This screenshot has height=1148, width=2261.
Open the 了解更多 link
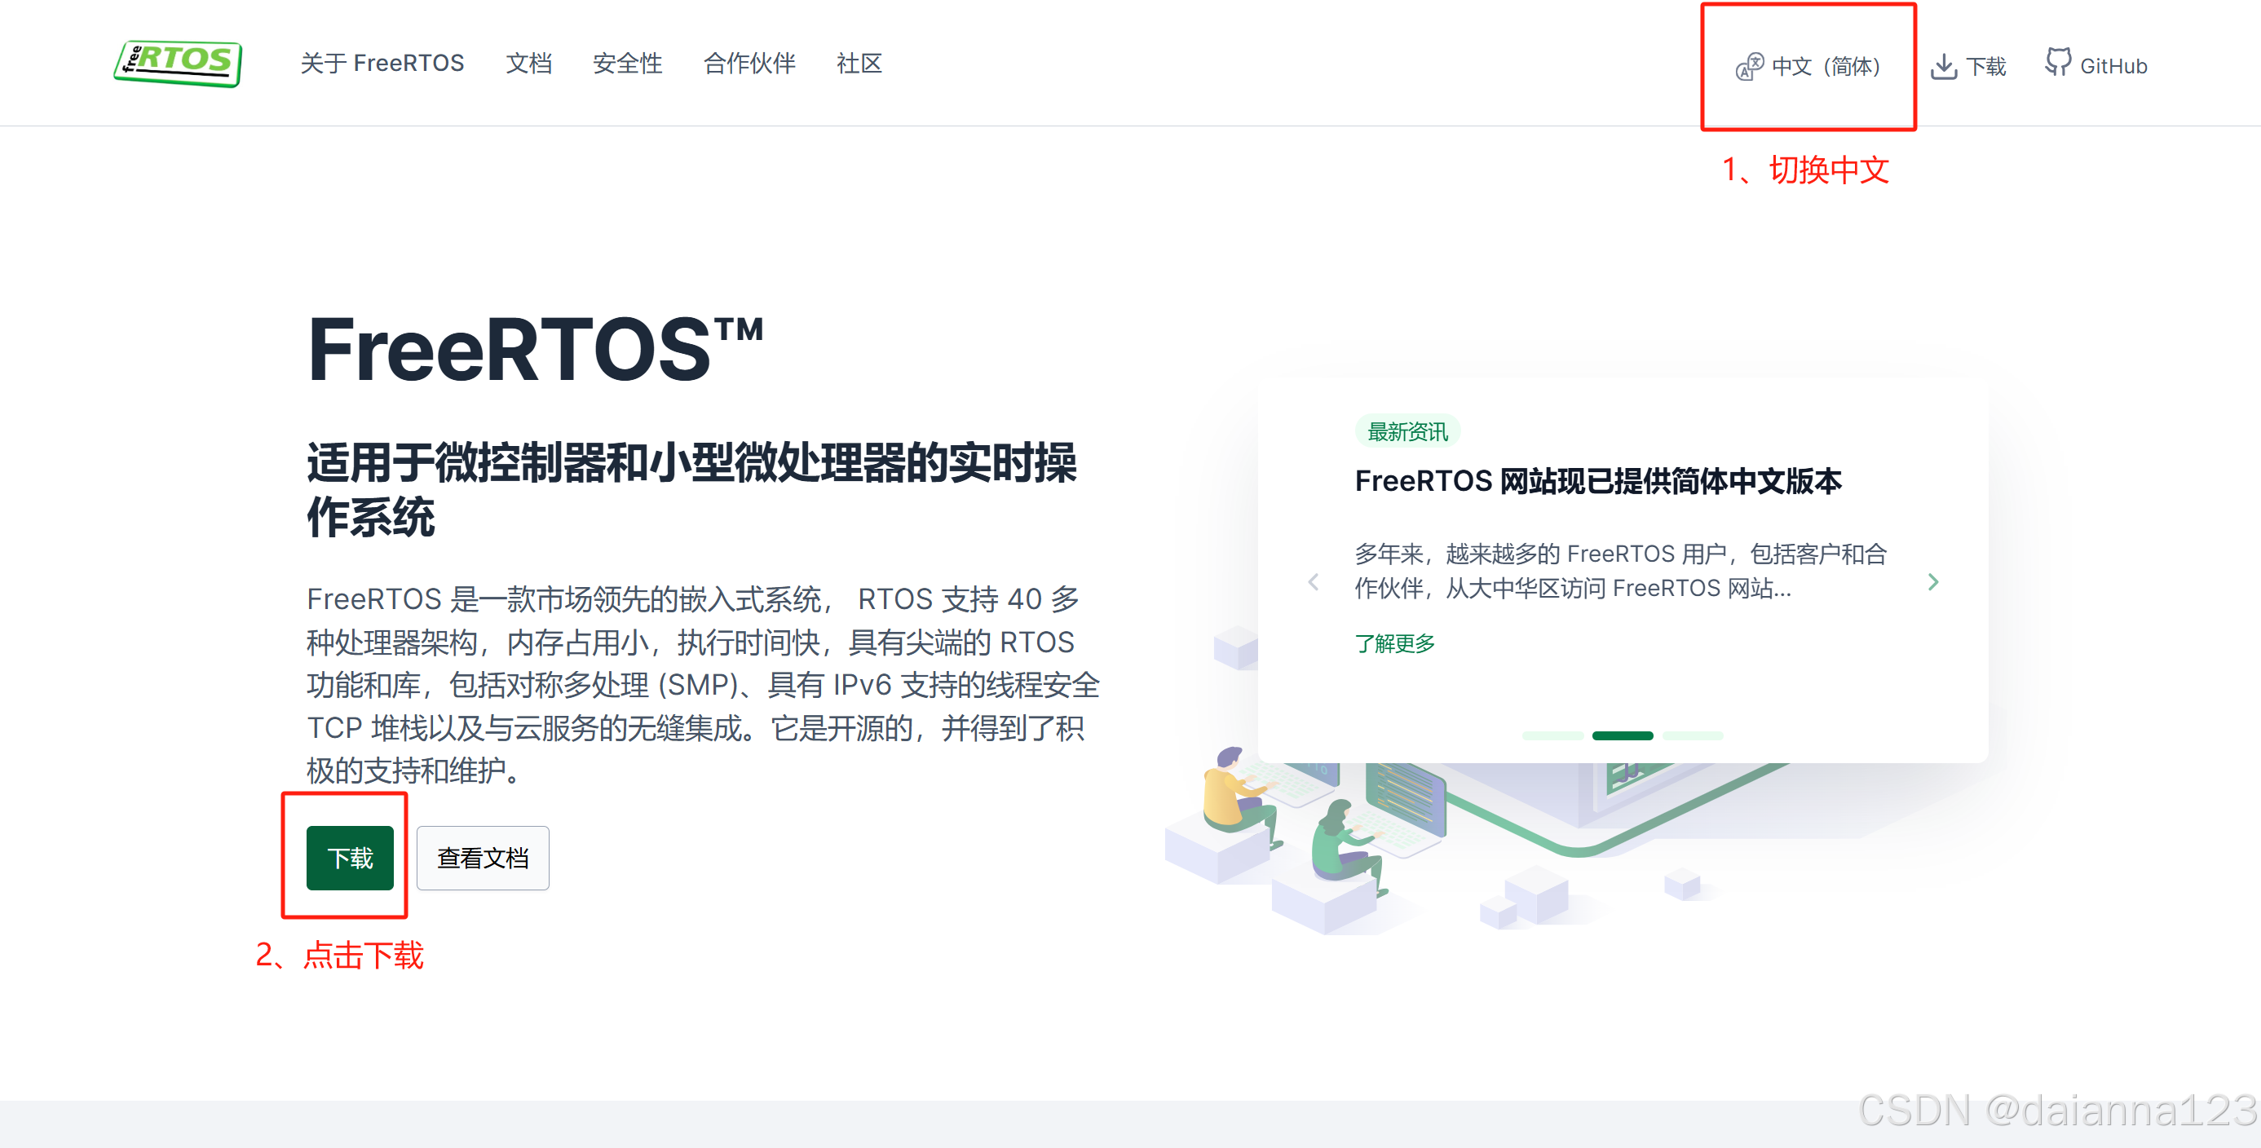click(1395, 643)
